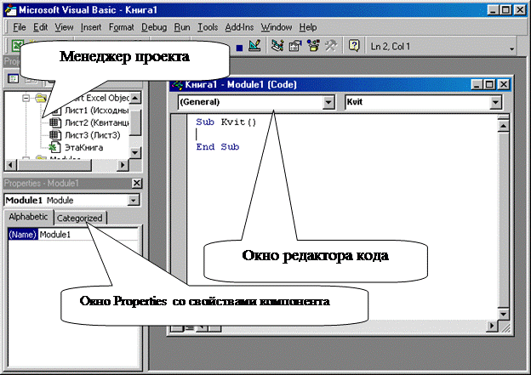Minimize the Microsoft Visual Basic window

pos(493,10)
